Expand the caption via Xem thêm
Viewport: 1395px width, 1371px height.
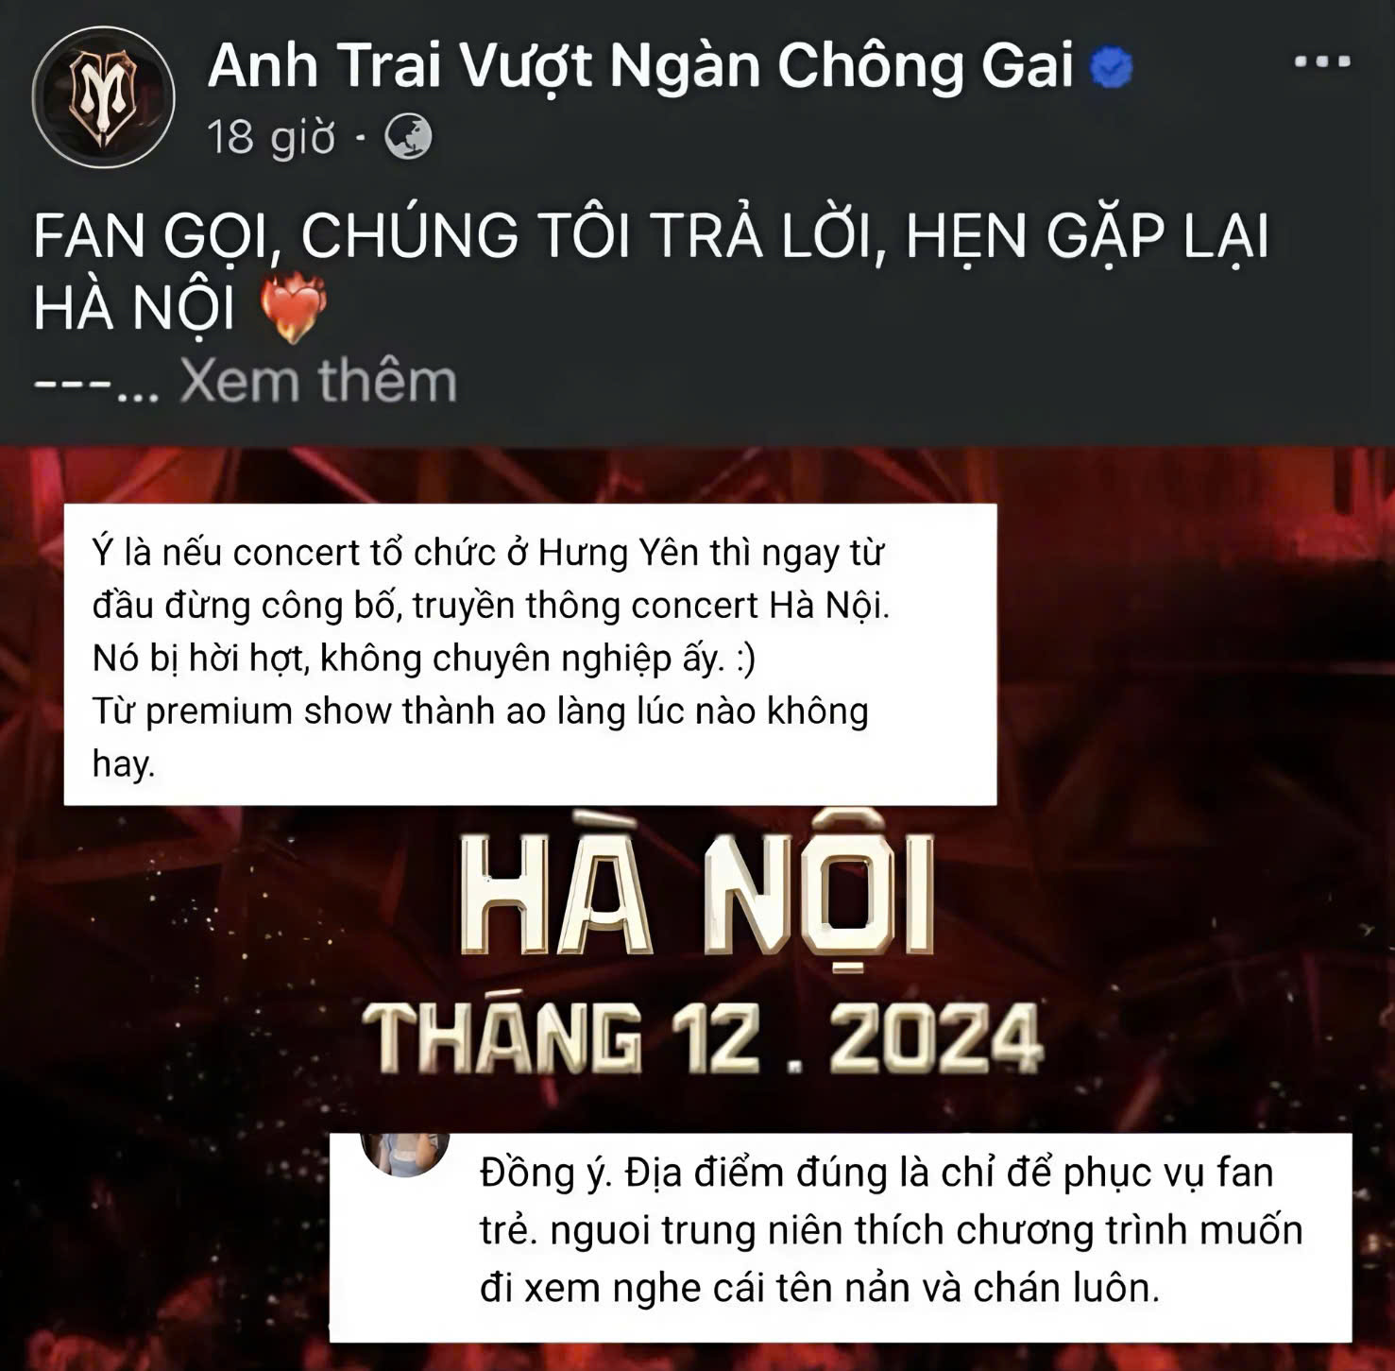(x=318, y=380)
